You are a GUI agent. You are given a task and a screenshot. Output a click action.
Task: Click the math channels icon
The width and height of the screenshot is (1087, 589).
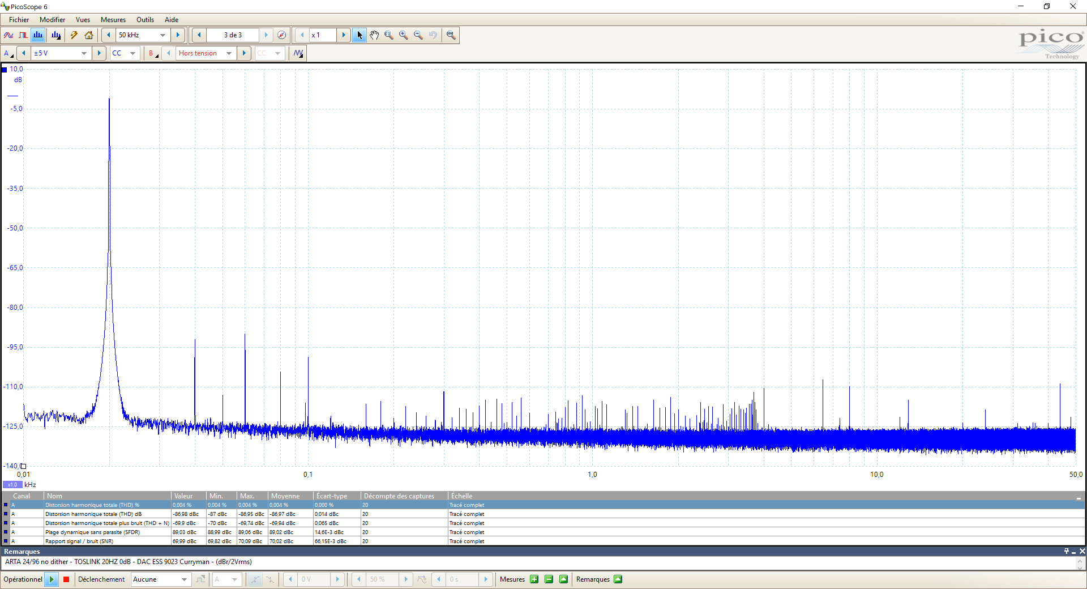[x=298, y=53]
